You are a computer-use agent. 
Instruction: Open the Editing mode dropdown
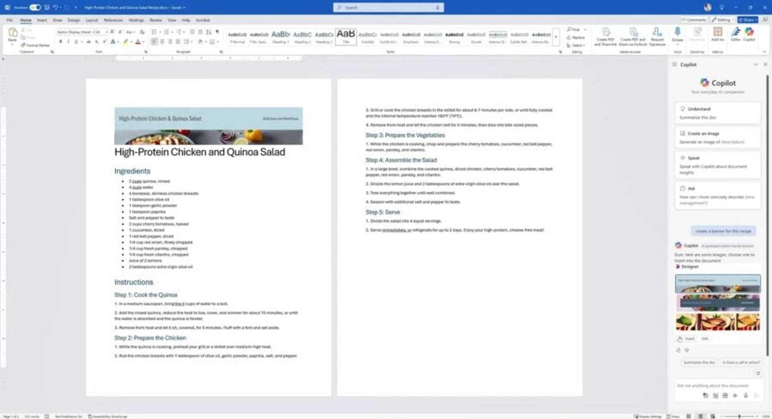pos(722,20)
